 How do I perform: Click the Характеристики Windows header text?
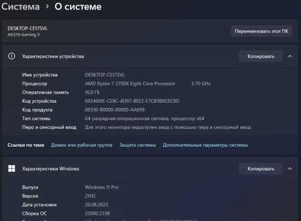(51, 169)
